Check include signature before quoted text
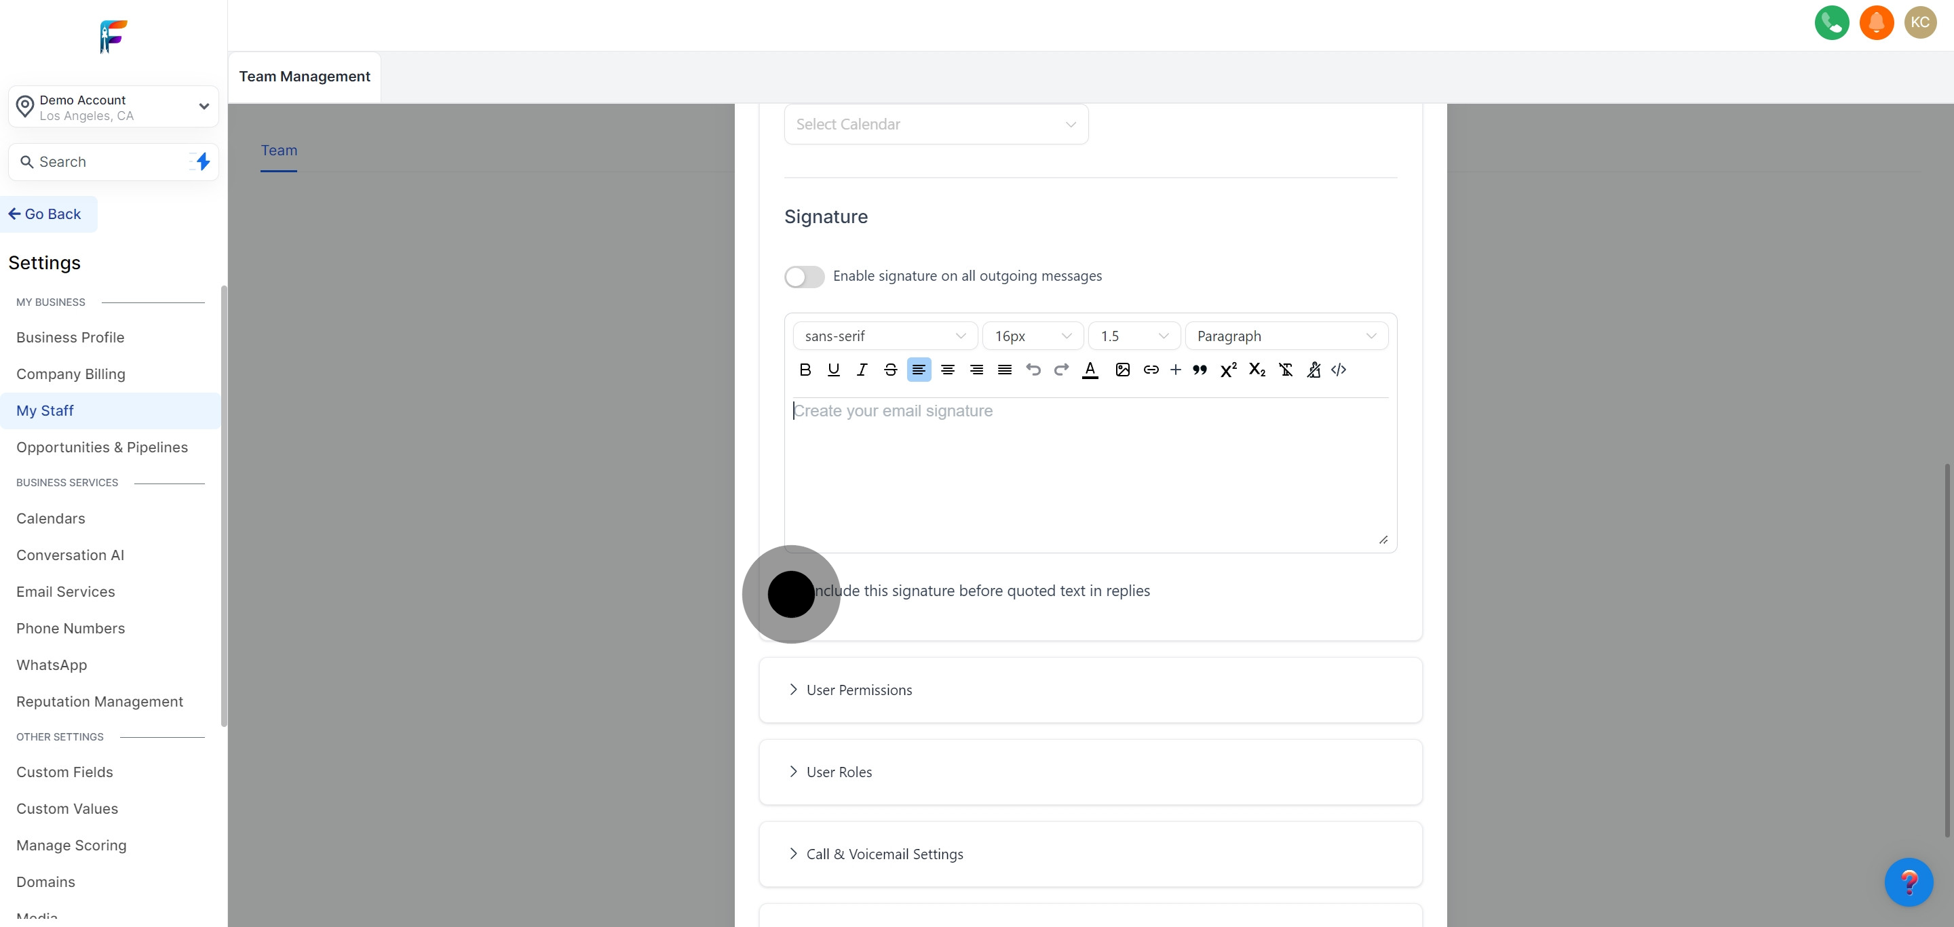This screenshot has height=927, width=1954. coord(792,592)
